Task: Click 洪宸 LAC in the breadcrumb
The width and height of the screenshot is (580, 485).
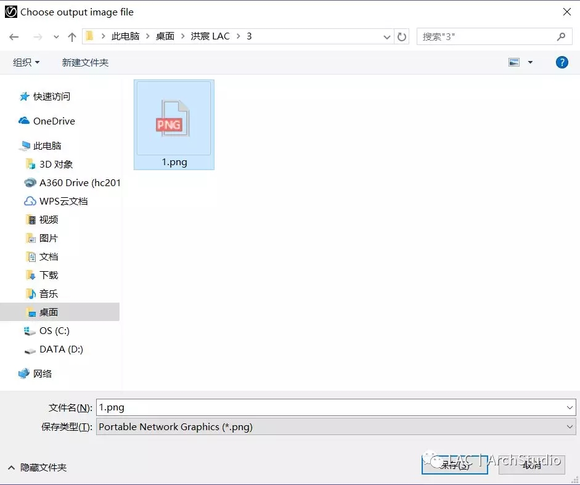Action: tap(210, 36)
